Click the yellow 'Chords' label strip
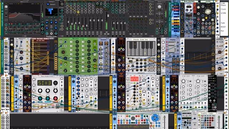The height and width of the screenshot is (129, 229). coord(13,94)
